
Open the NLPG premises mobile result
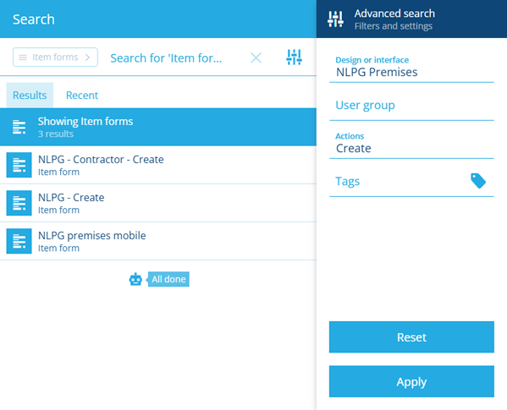(x=158, y=241)
